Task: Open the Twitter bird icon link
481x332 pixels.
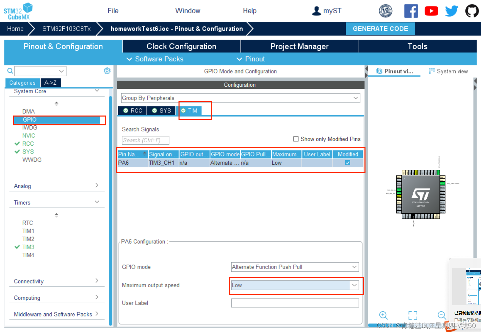Action: tap(452, 11)
